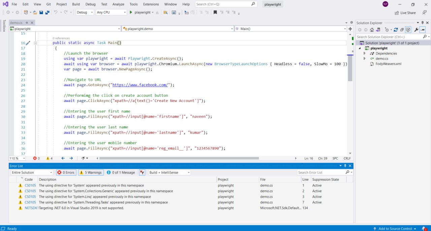Open the Debug configuration dropdown
This screenshot has height=231, width=431.
85,12
